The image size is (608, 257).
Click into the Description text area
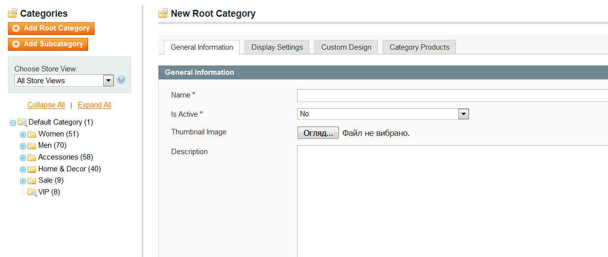(453, 201)
